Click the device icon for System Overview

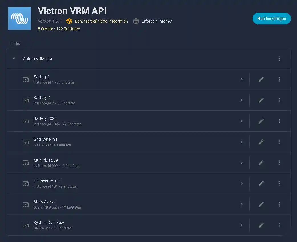pos(26,225)
